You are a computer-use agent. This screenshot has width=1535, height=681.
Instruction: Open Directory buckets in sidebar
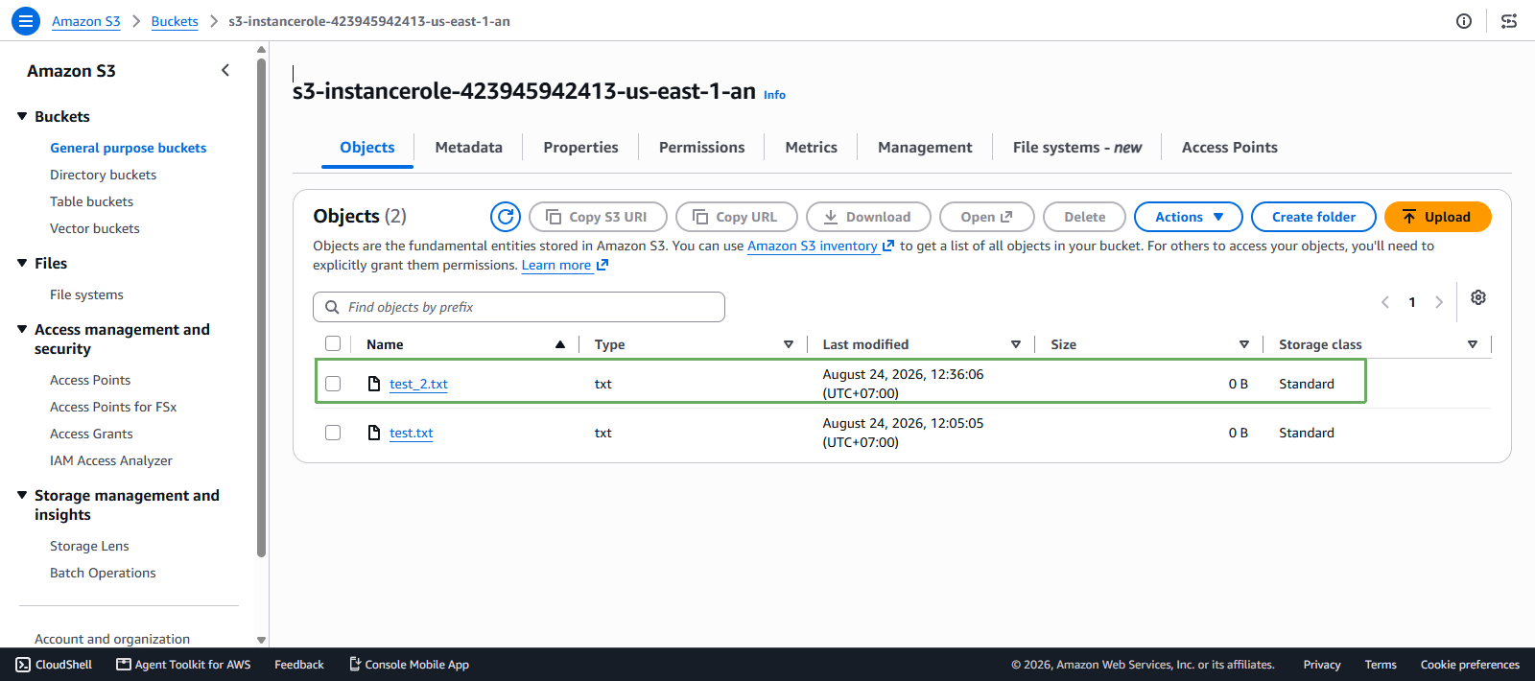pyautogui.click(x=103, y=175)
